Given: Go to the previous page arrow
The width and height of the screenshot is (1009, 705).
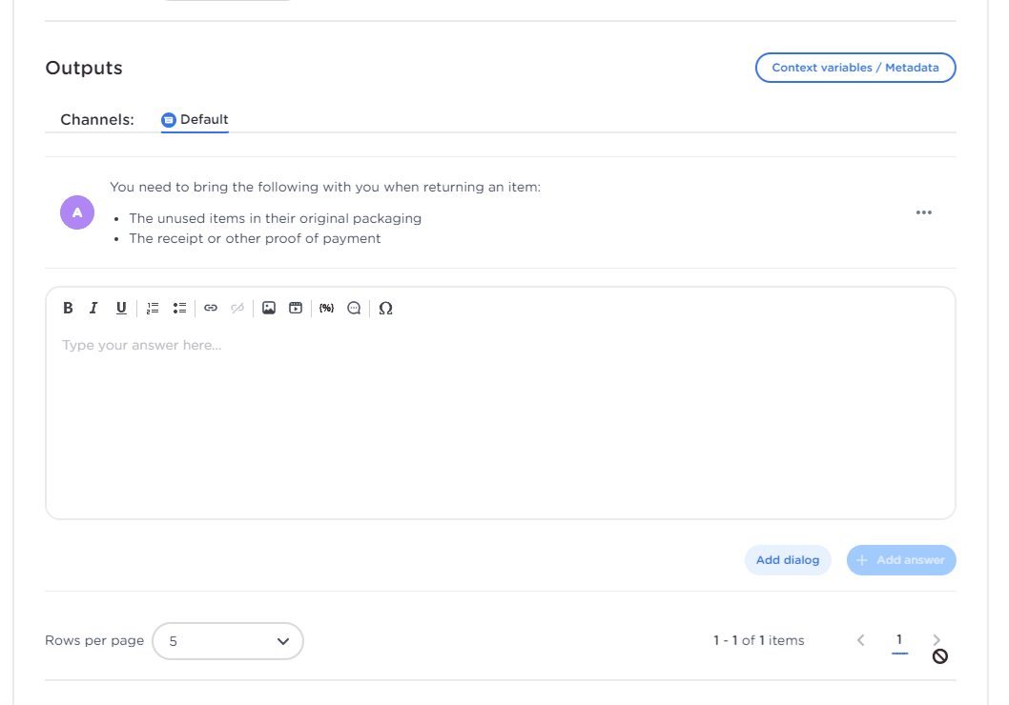Looking at the screenshot, I should [x=860, y=640].
